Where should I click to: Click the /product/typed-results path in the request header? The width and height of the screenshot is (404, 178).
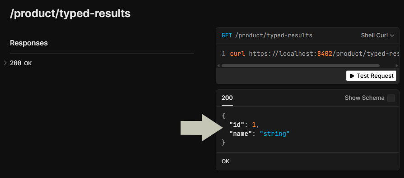coord(274,36)
